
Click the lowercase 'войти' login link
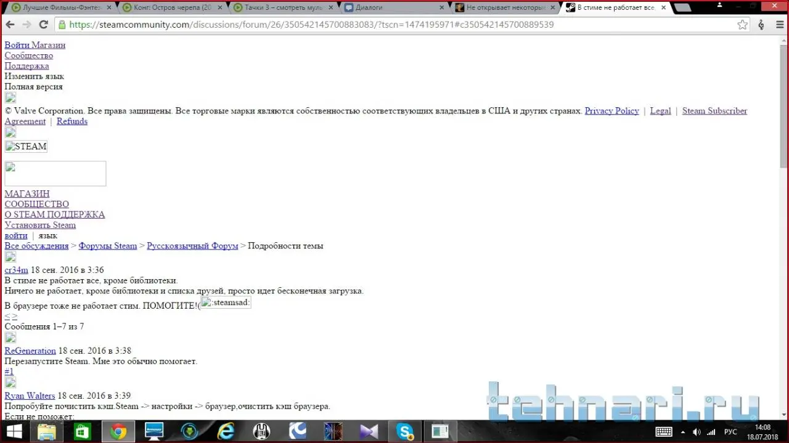click(16, 235)
